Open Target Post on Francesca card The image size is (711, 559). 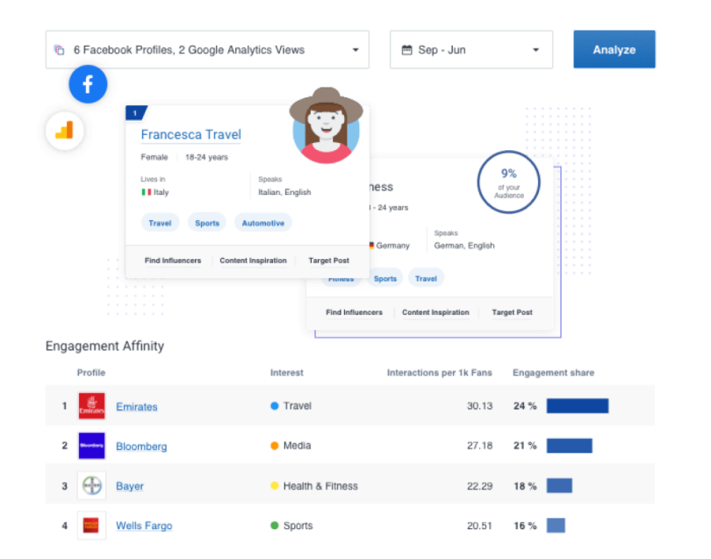329,261
